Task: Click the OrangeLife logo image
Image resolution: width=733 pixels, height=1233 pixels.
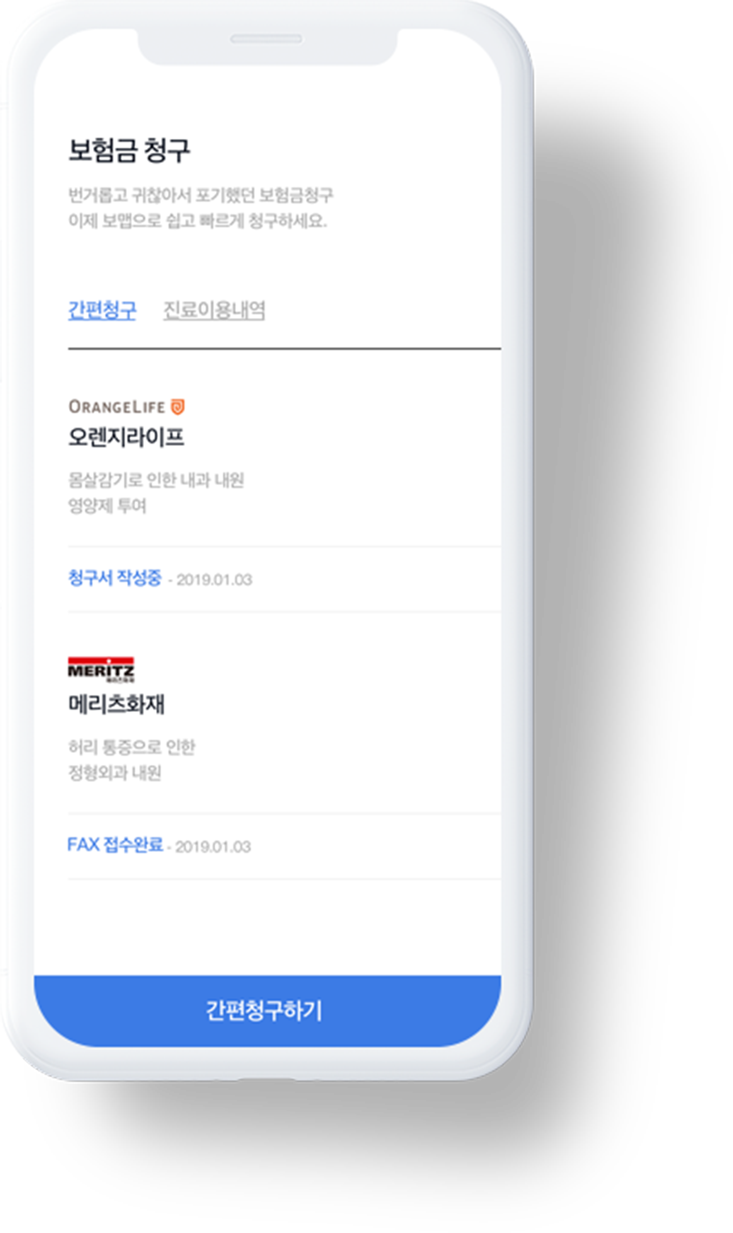Action: click(x=126, y=406)
